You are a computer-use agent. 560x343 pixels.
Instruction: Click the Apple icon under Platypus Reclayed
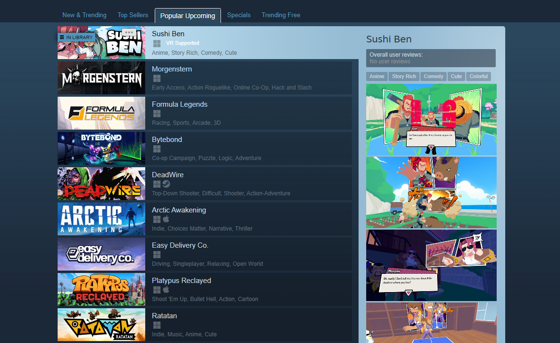tap(166, 290)
